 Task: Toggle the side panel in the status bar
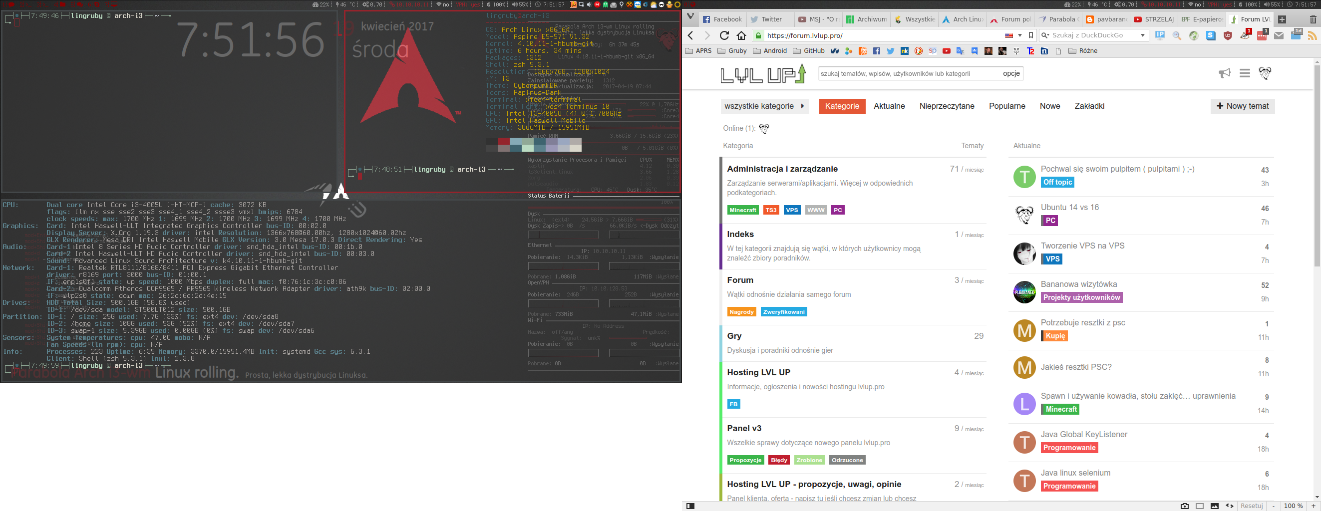coord(691,506)
